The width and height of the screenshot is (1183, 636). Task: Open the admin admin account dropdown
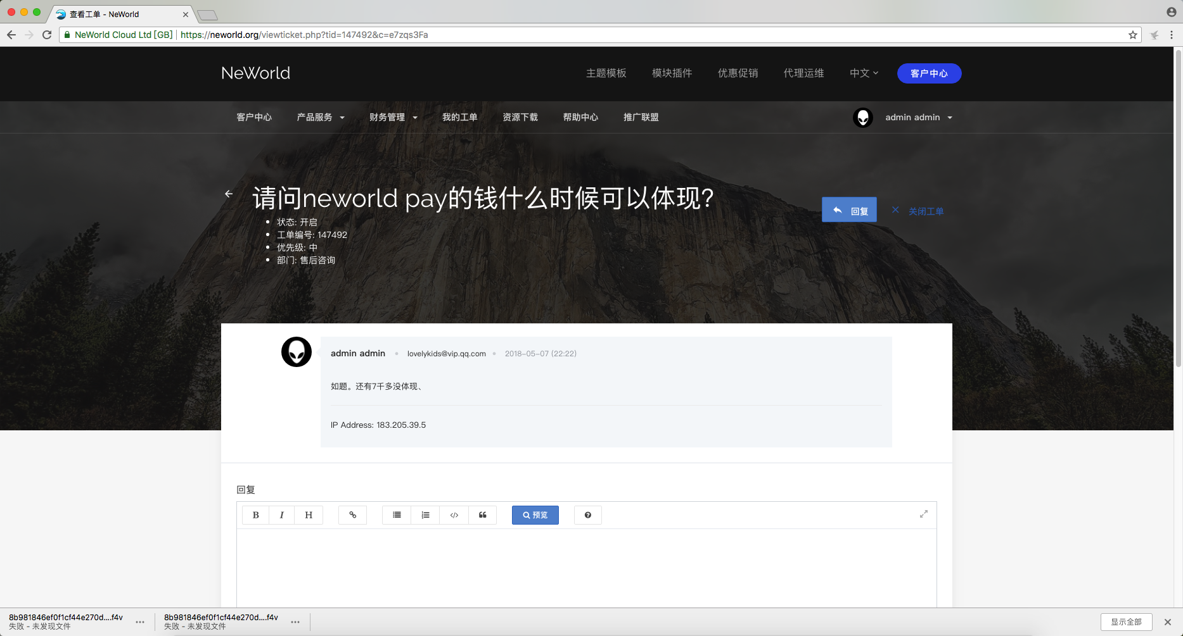click(919, 118)
